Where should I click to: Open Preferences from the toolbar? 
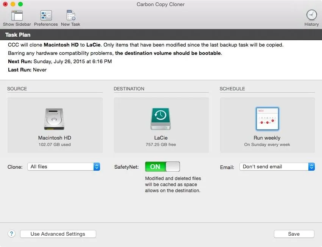coord(46,16)
